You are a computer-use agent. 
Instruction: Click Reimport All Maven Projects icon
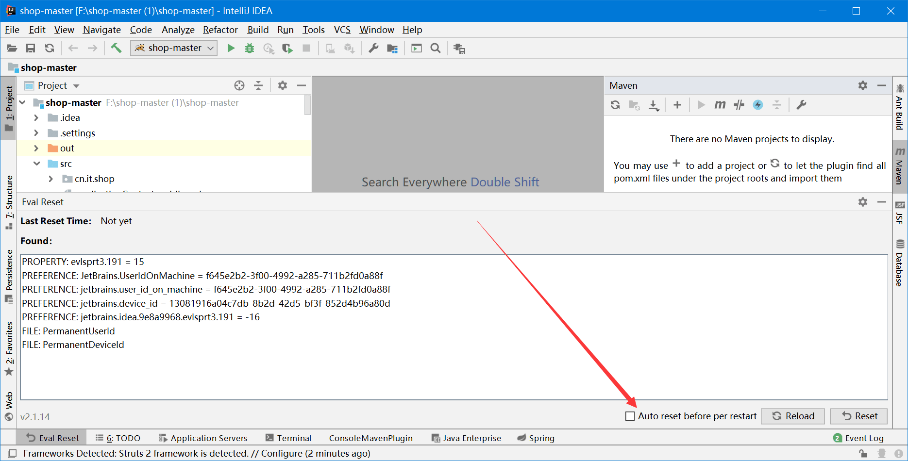[x=615, y=105]
